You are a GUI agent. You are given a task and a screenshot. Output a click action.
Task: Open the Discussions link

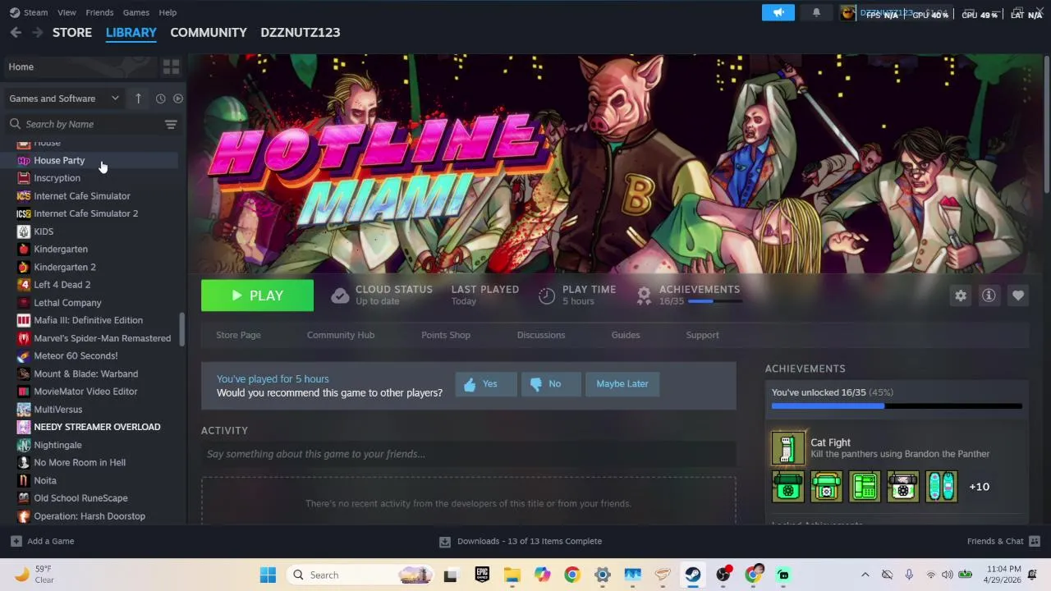click(x=541, y=335)
